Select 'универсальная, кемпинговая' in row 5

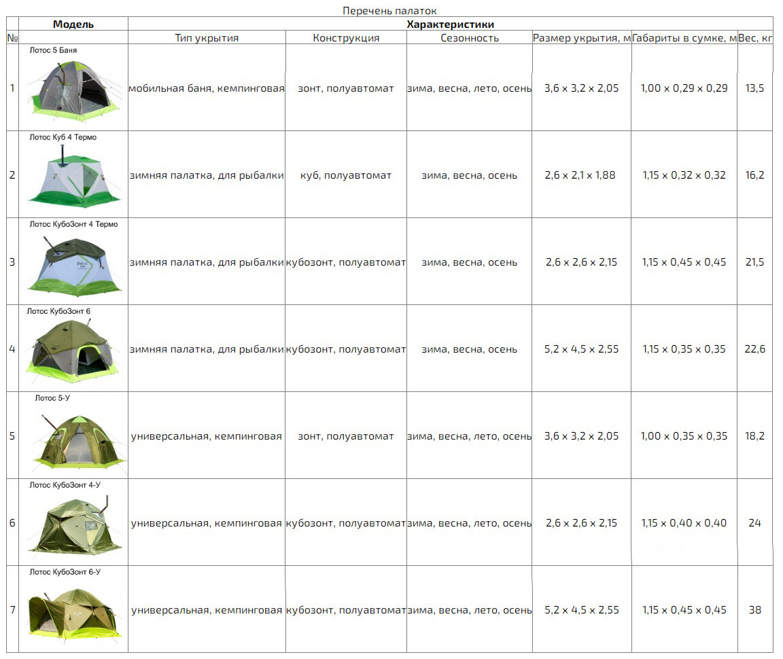click(207, 435)
